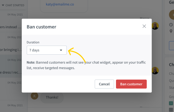Click the location pin icon

pyautogui.click(x=171, y=31)
